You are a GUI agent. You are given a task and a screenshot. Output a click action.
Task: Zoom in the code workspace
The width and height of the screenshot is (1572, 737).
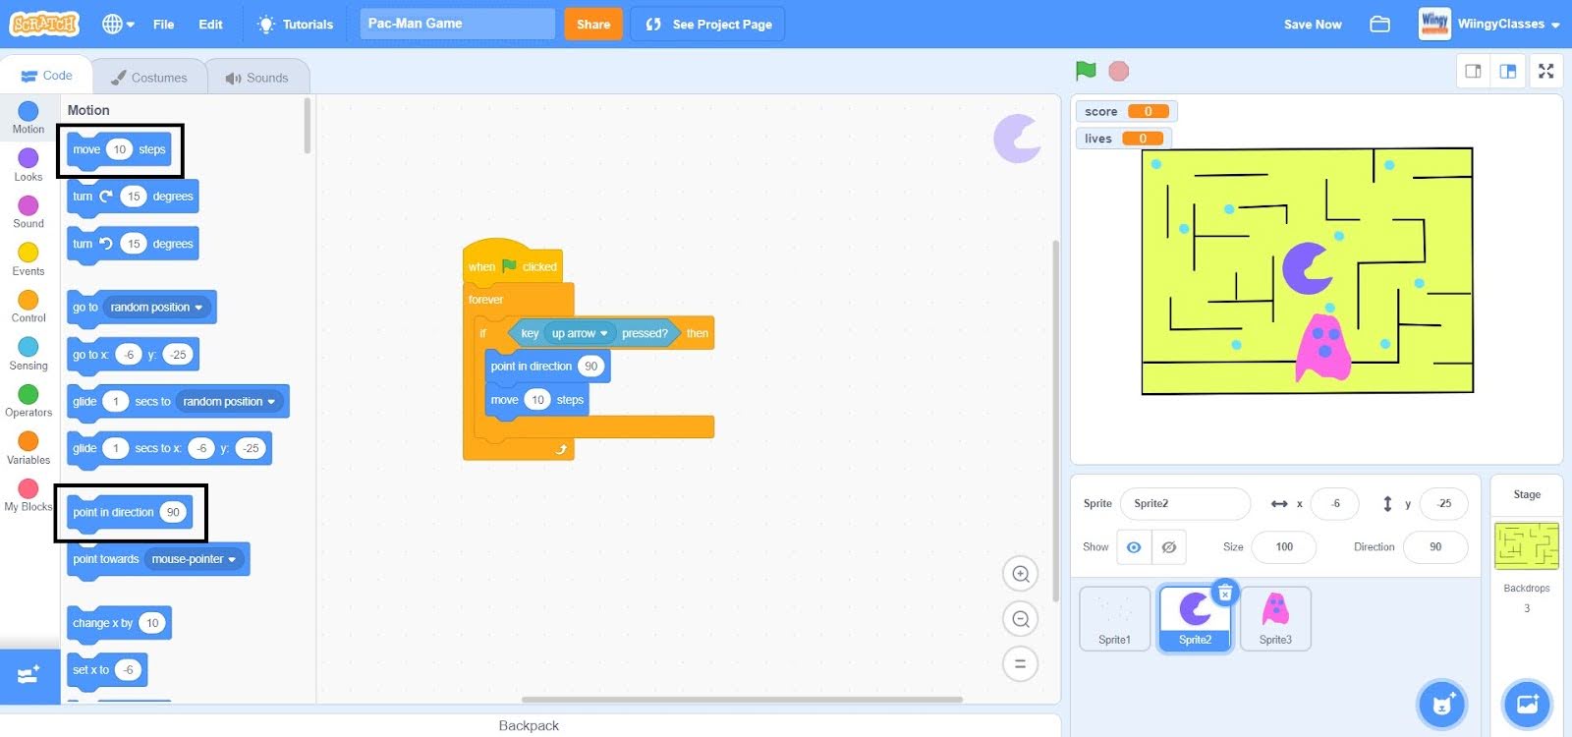pos(1021,574)
